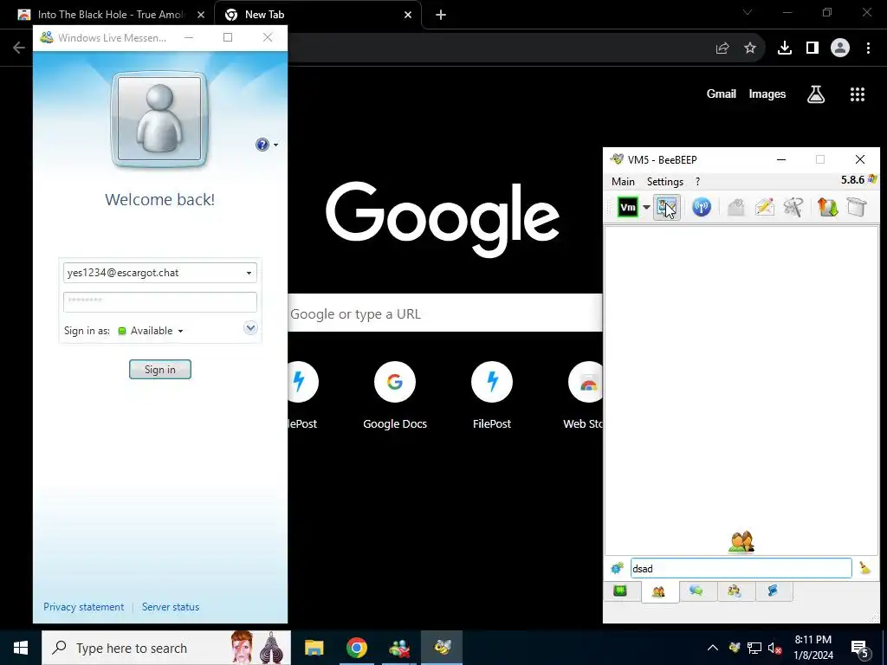Open status dropdown arrow beside Vm avatar
887x665 pixels.
point(646,207)
